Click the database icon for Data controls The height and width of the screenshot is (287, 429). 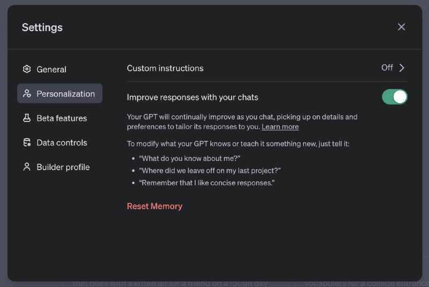tap(27, 143)
